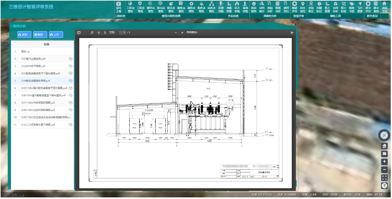Zoom in the PDF with the plus button
Viewport: 392px width, 199px height.
tap(182, 32)
